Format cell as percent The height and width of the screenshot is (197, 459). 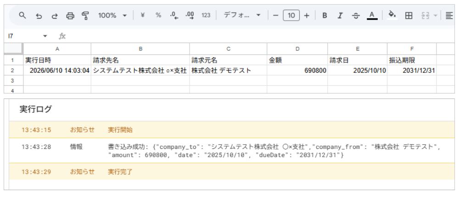click(158, 16)
